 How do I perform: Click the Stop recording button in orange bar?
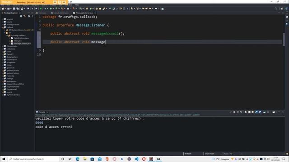coord(64,2)
